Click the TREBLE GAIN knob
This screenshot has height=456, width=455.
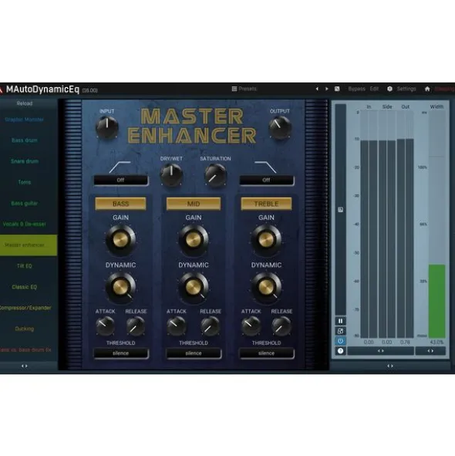[266, 240]
